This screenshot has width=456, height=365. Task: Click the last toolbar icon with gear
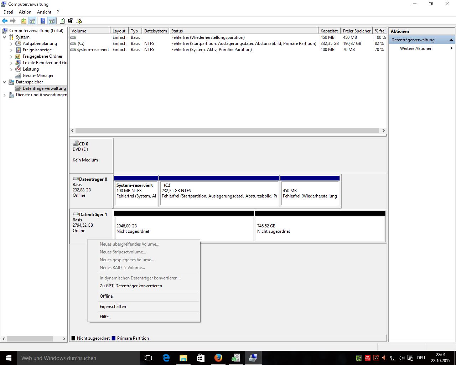[x=79, y=21]
